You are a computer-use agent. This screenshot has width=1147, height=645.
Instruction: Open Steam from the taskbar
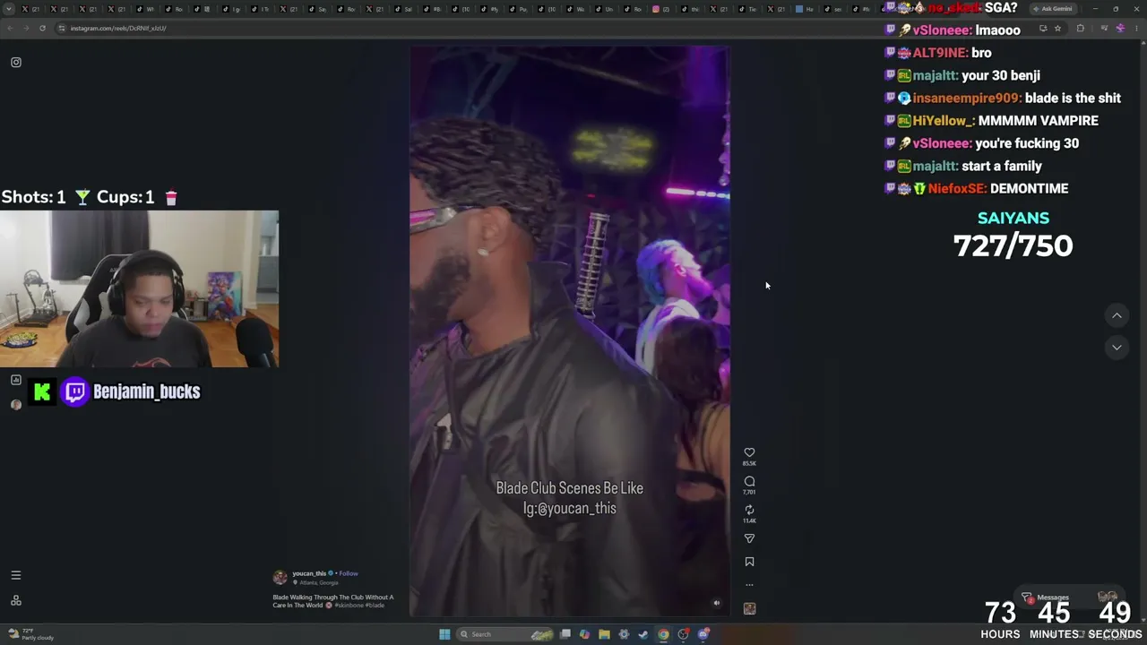(643, 634)
